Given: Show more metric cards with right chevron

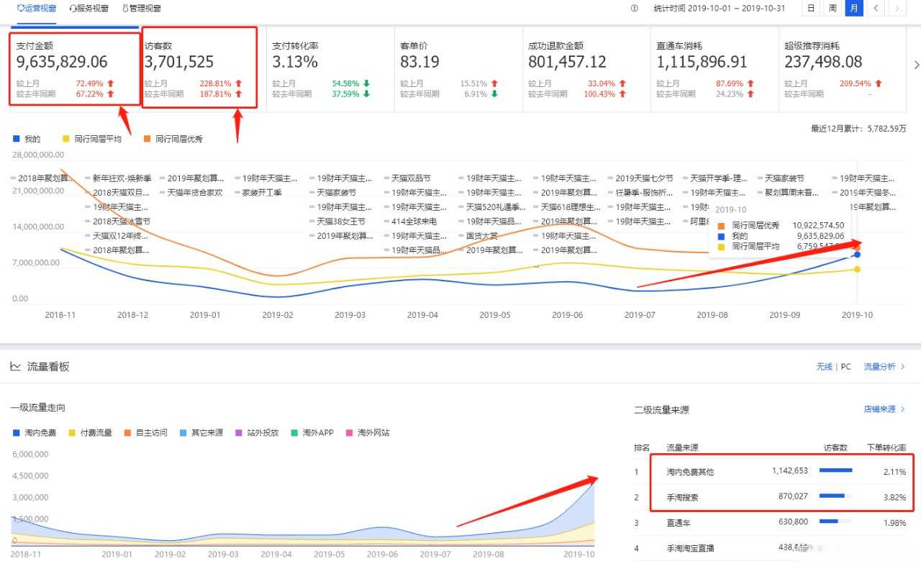Looking at the screenshot, I should [916, 65].
